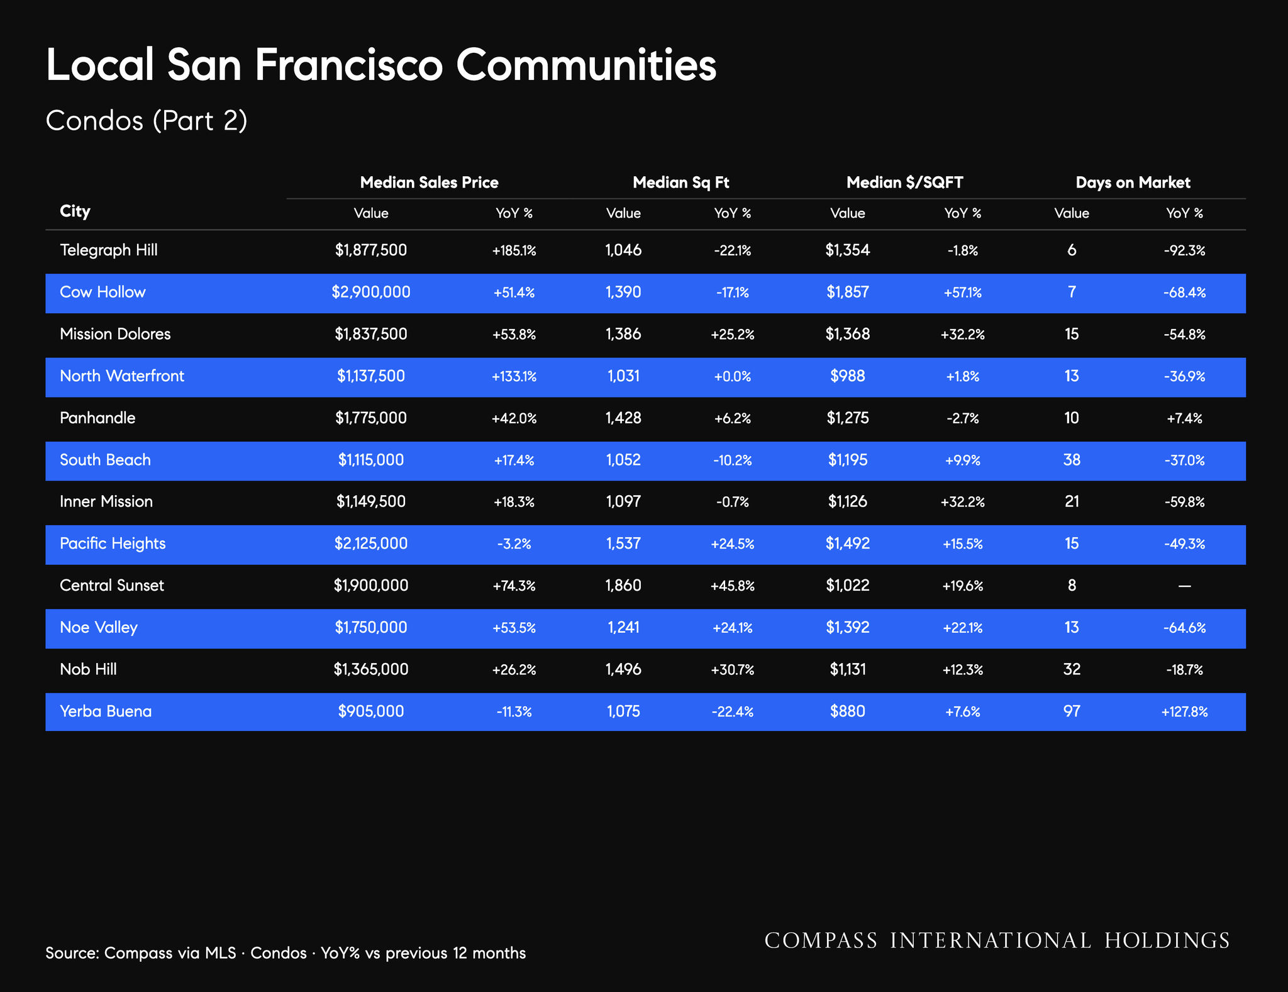Click the $988 North Waterfront price per sqft
Screen dimensions: 1288x992
[x=848, y=376]
